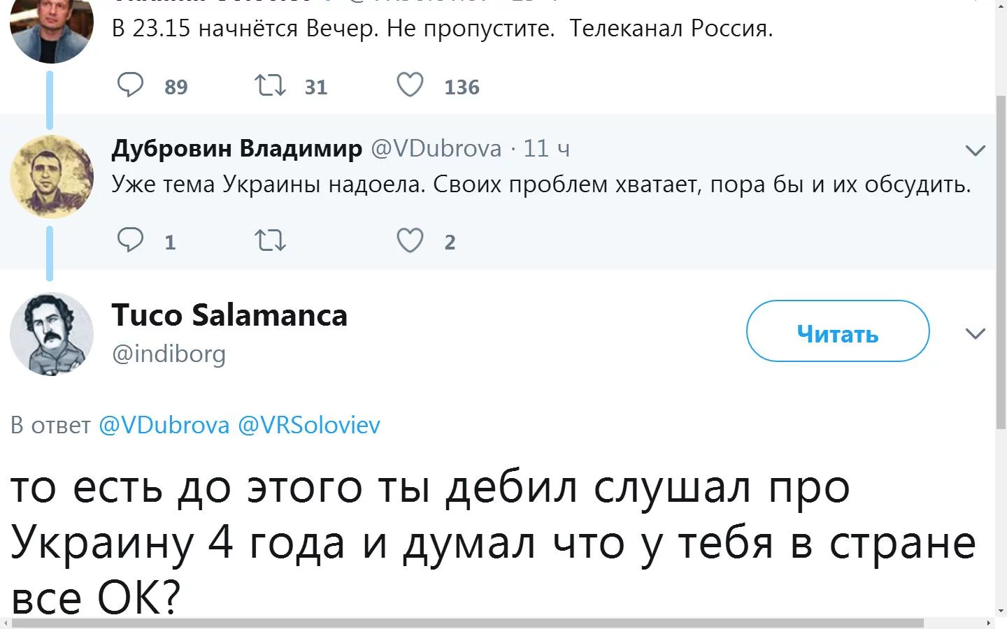Open the @VDubrova mention link in reply line

click(164, 425)
